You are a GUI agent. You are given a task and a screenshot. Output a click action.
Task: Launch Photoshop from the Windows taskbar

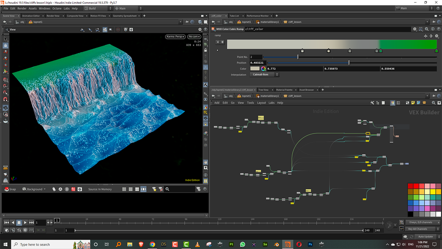(x=310, y=245)
